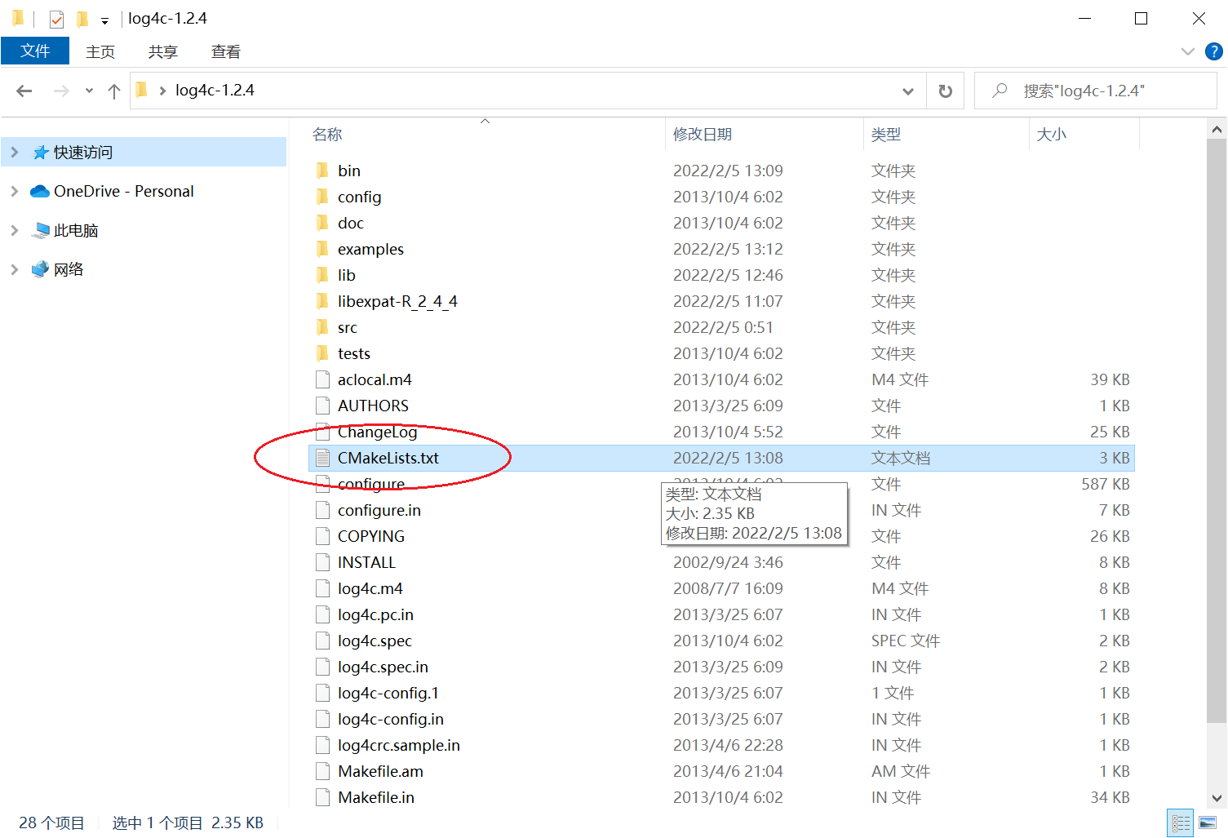The height and width of the screenshot is (838, 1228).
Task: Open Help via the question mark icon
Action: 1213,51
